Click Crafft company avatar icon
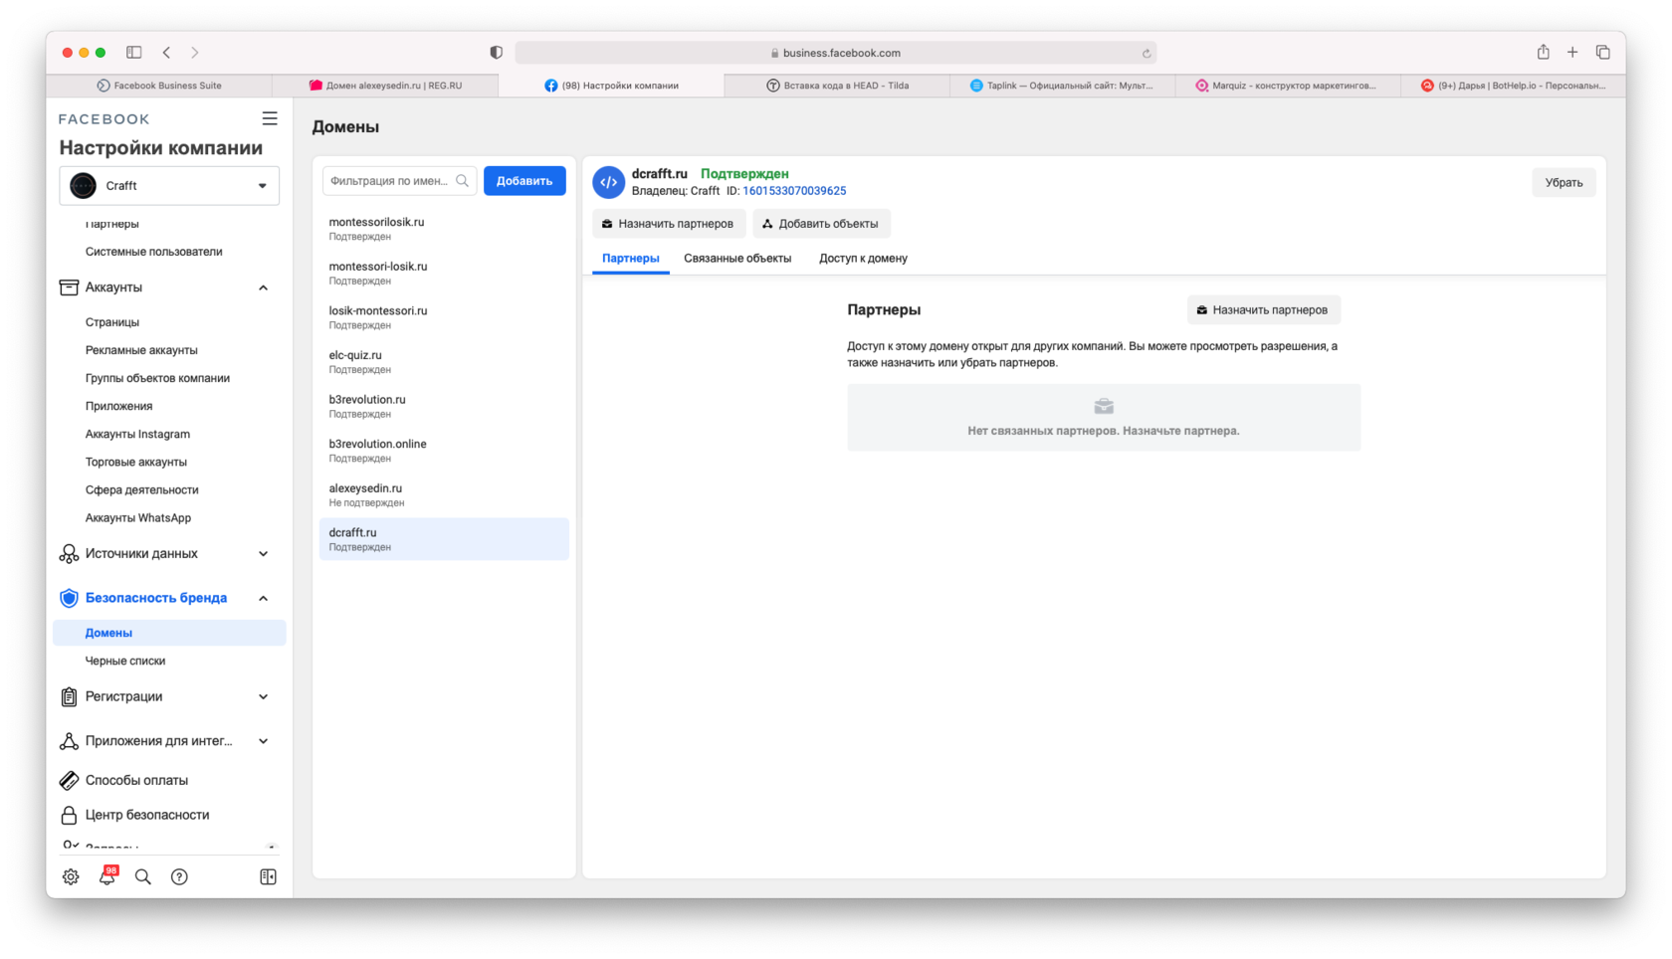 tap(84, 185)
